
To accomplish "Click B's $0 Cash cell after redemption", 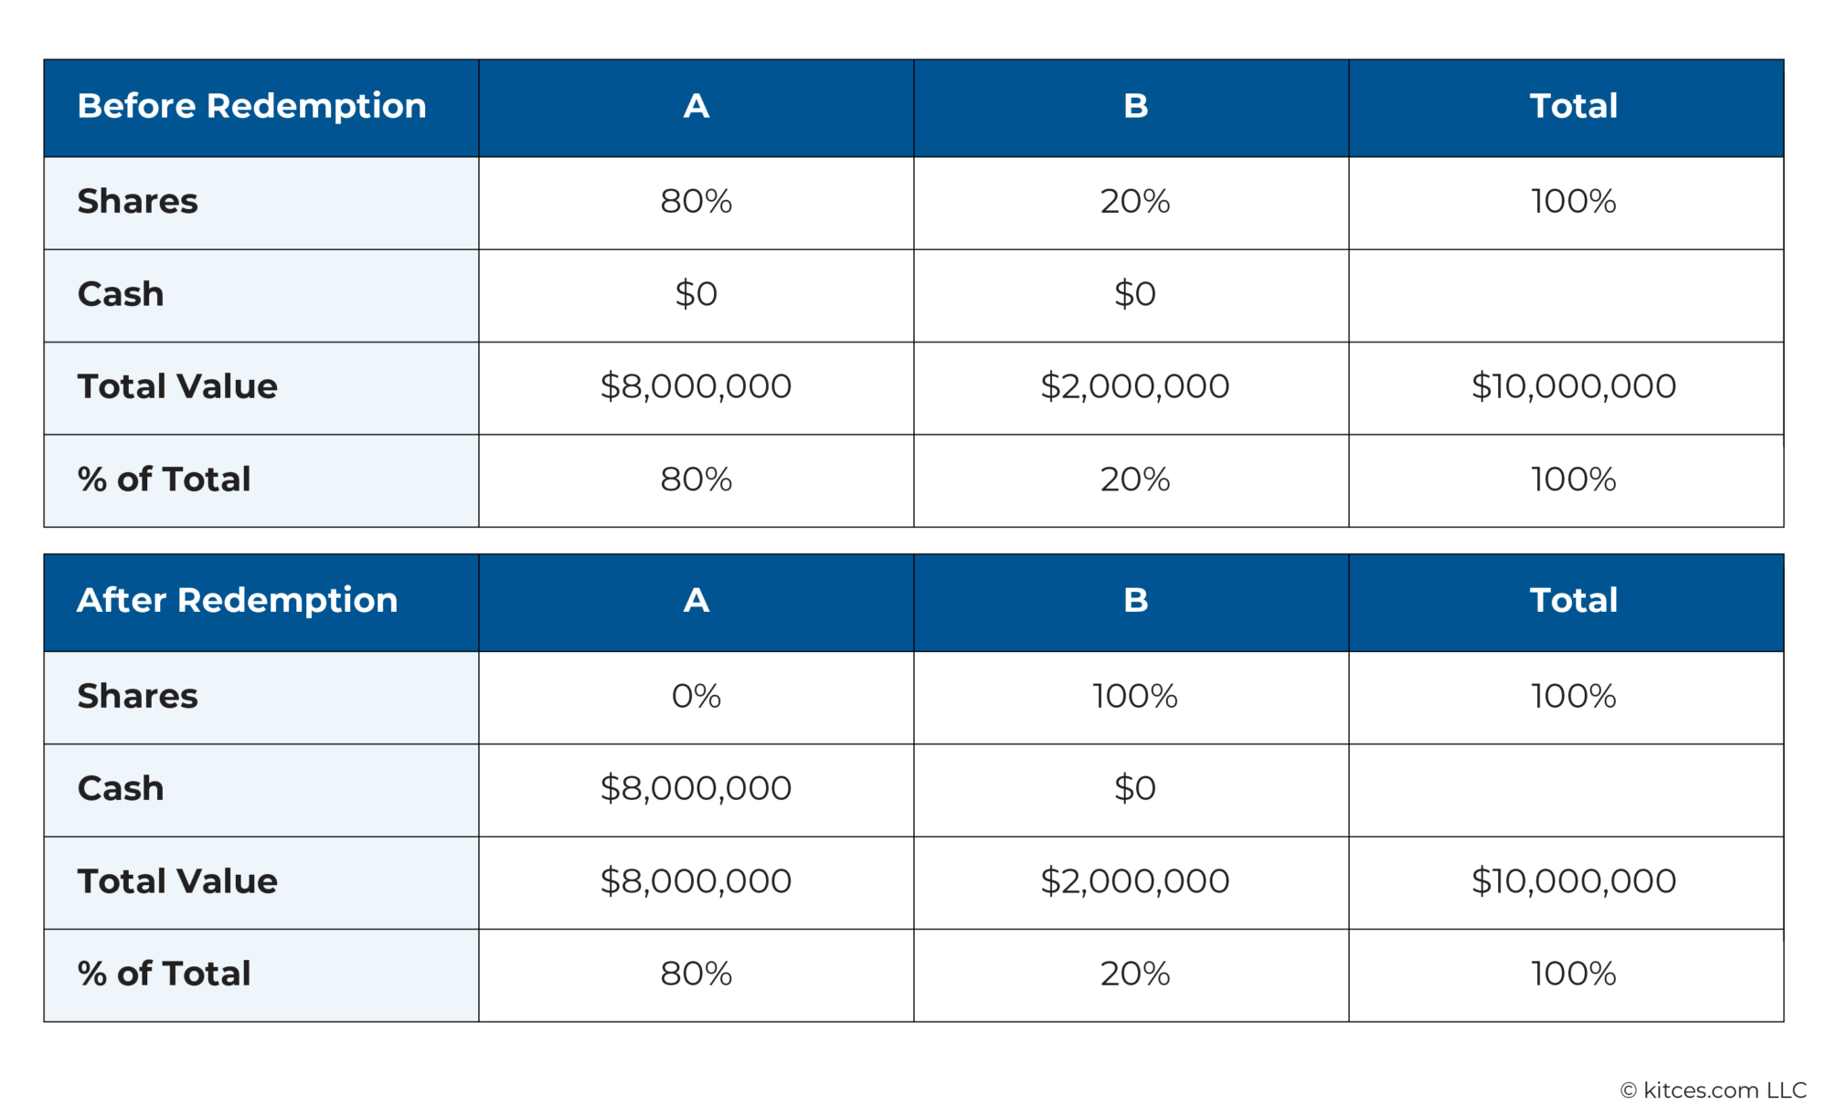I will [1134, 789].
